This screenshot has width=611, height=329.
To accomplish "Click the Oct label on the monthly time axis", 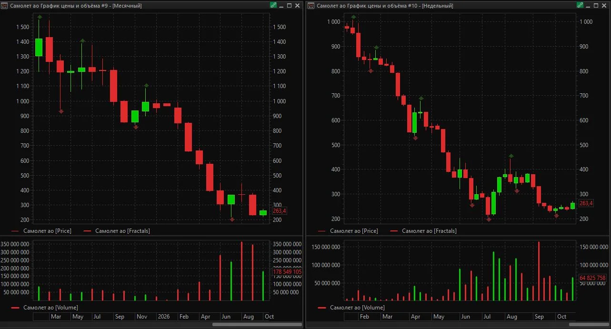I will (270, 317).
